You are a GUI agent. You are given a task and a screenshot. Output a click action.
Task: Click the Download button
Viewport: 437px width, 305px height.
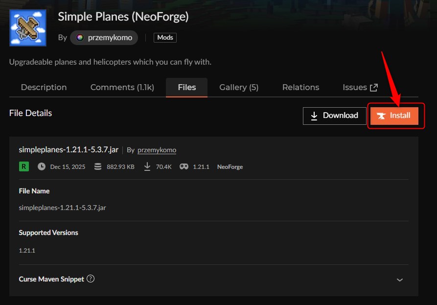(334, 116)
